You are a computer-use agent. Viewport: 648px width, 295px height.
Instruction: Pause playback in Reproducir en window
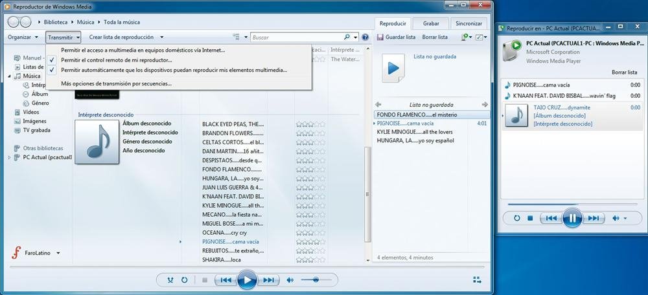pyautogui.click(x=572, y=218)
